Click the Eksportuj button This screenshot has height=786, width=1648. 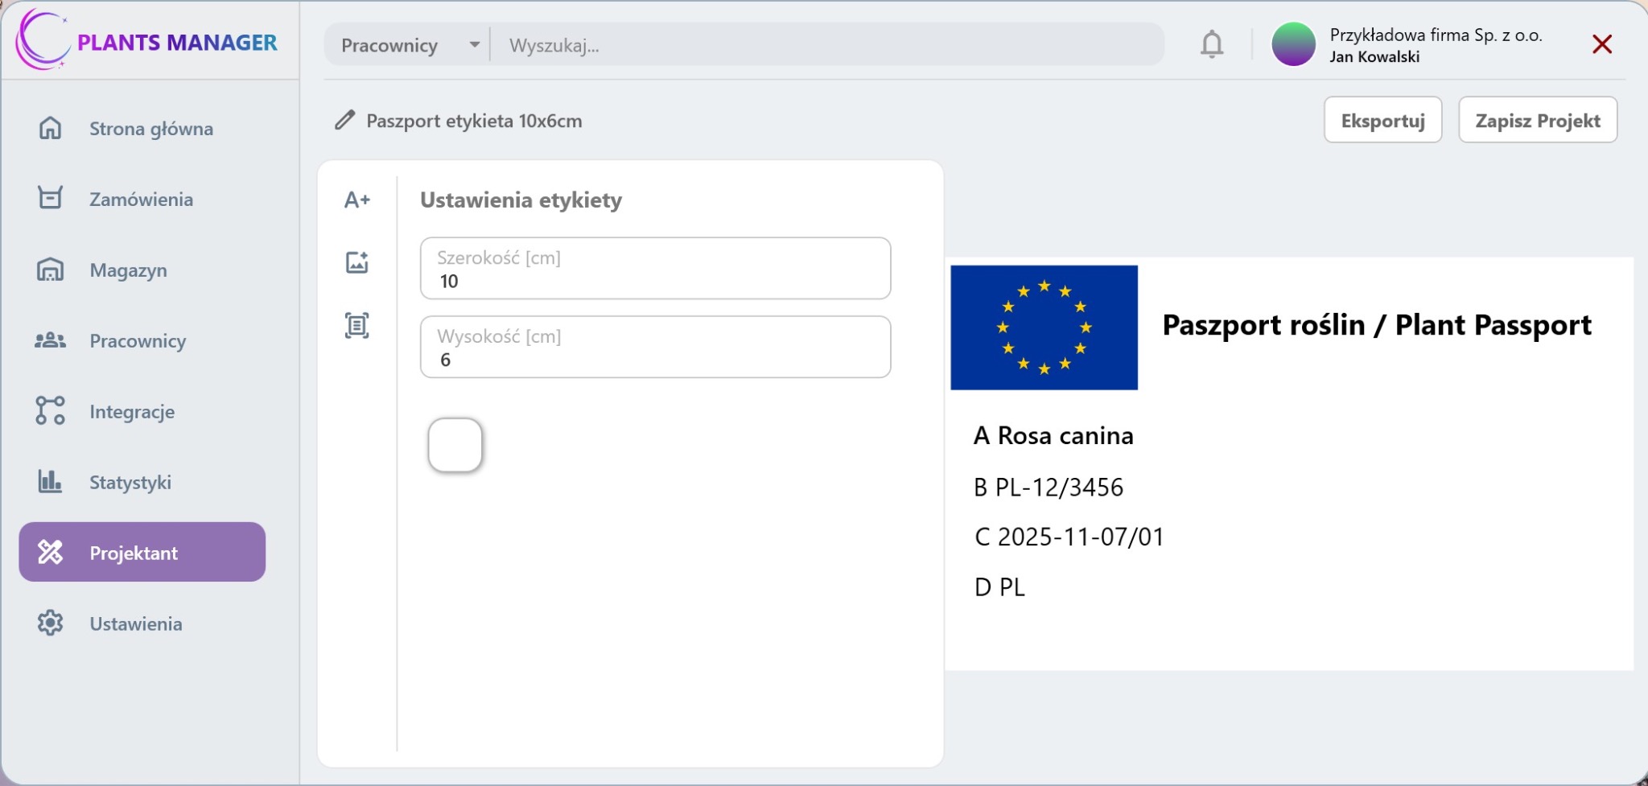(1383, 119)
